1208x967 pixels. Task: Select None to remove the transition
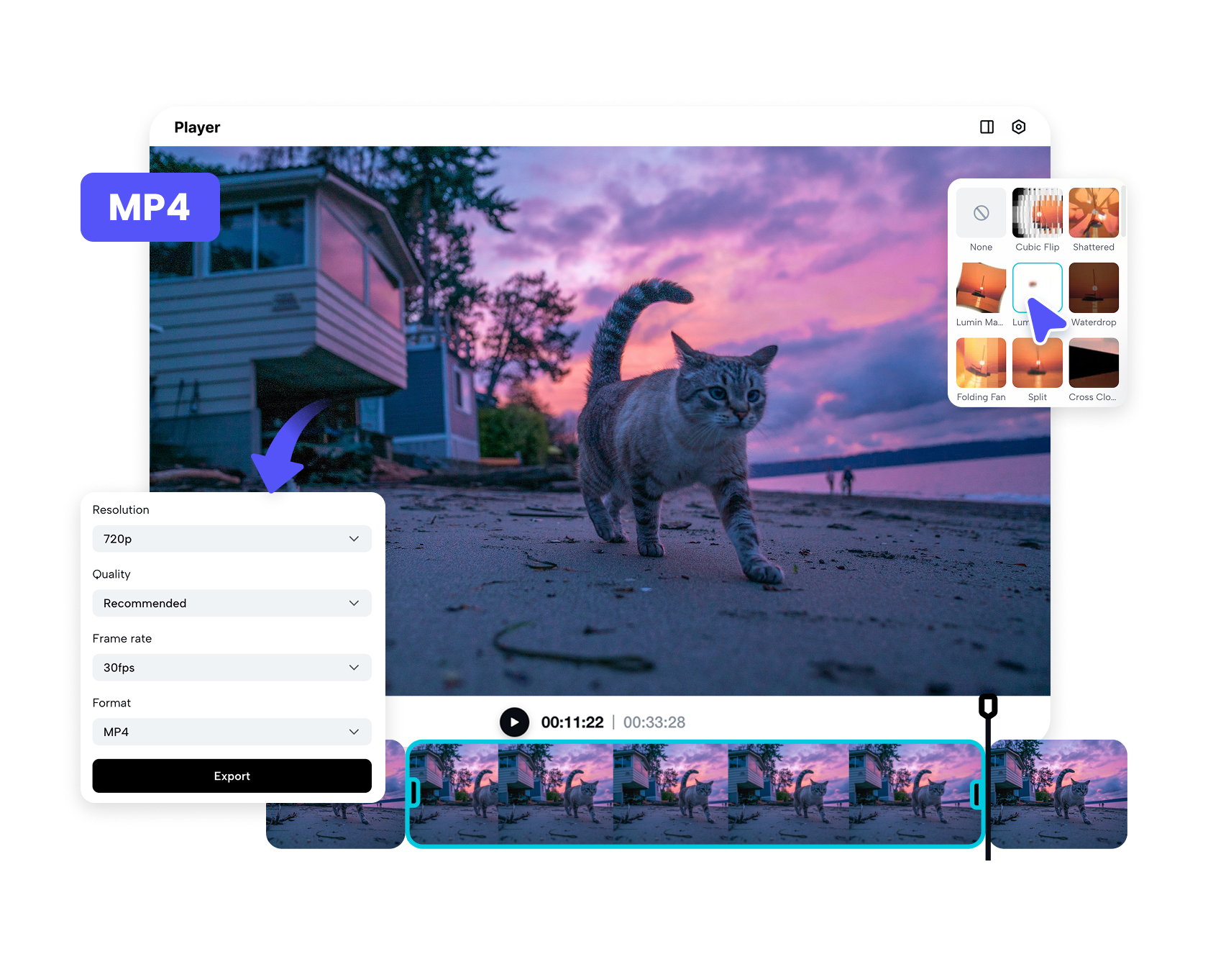pos(980,214)
